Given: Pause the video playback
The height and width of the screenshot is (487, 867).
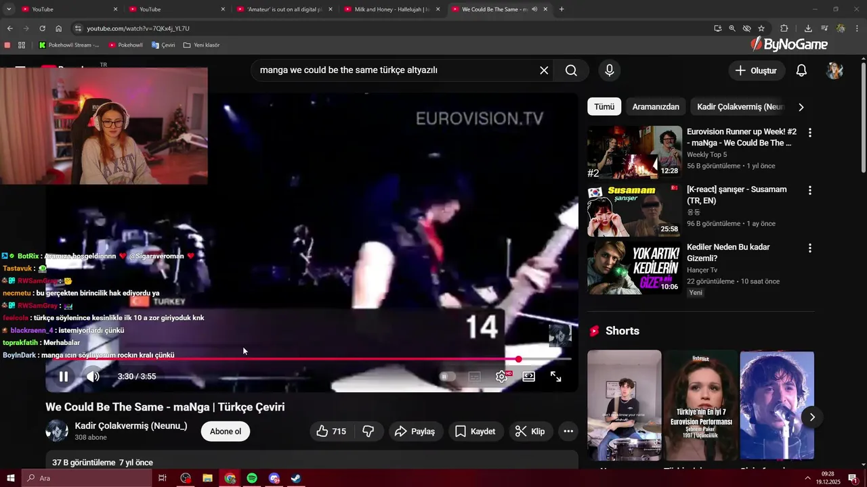Looking at the screenshot, I should 64,377.
